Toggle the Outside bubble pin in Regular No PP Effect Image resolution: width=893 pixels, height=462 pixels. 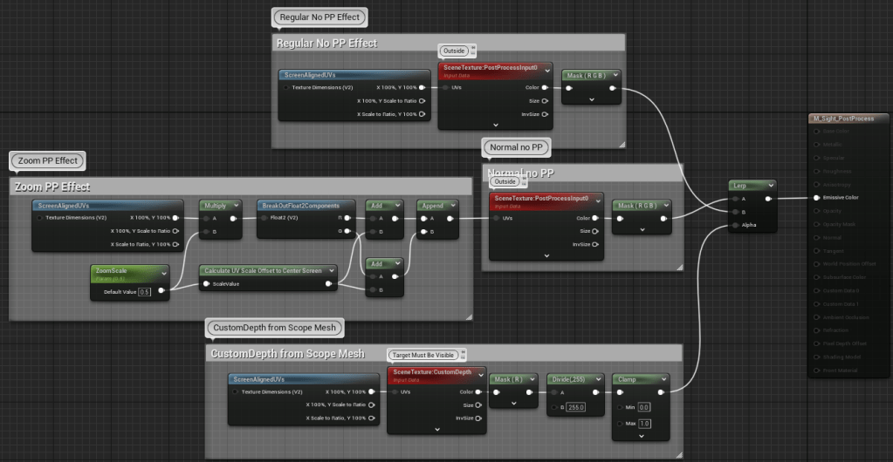(472, 51)
